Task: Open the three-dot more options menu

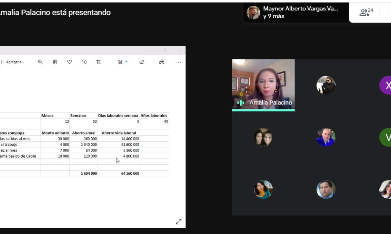Action: point(179,62)
